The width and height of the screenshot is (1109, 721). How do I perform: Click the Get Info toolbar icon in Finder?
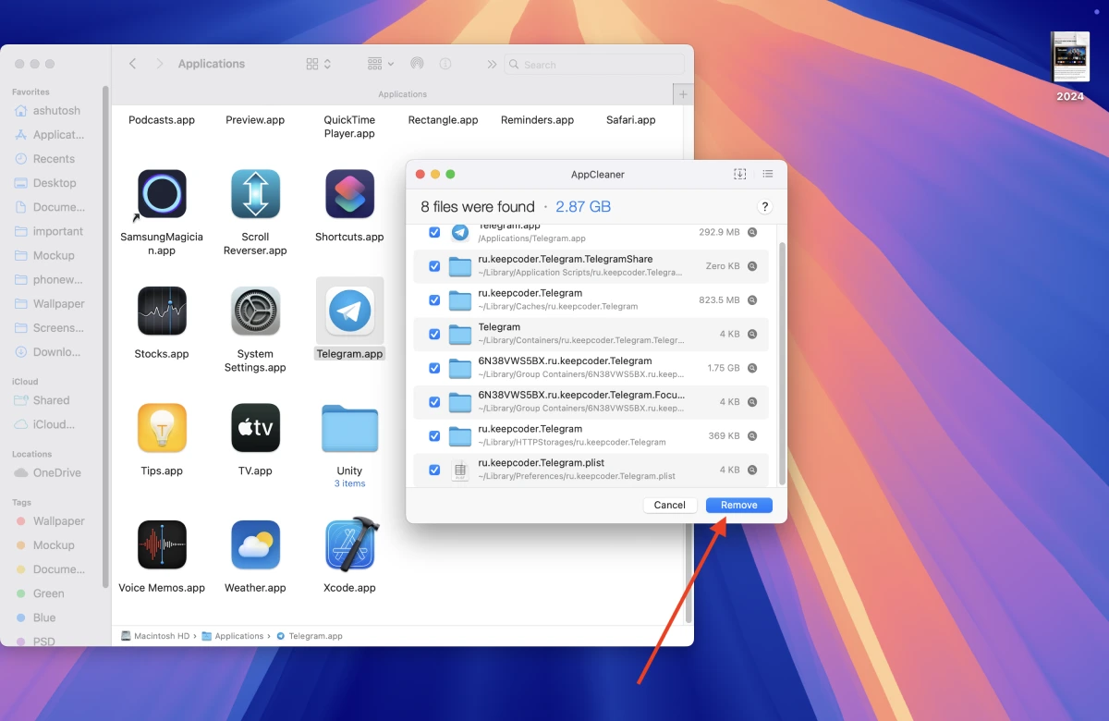(445, 64)
